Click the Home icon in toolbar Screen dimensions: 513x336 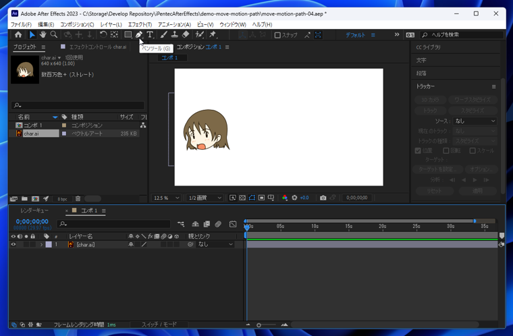[x=18, y=35]
